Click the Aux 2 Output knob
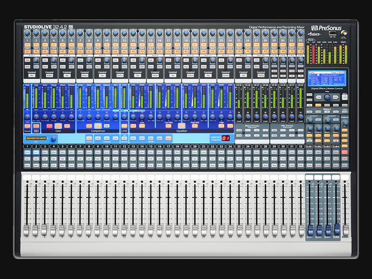Screen dimensions: 372x279 pyautogui.click(x=53, y=60)
